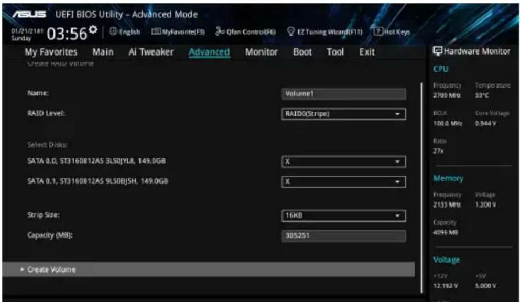Image resolution: width=520 pixels, height=302 pixels.
Task: Open the Tool tab
Action: point(335,52)
